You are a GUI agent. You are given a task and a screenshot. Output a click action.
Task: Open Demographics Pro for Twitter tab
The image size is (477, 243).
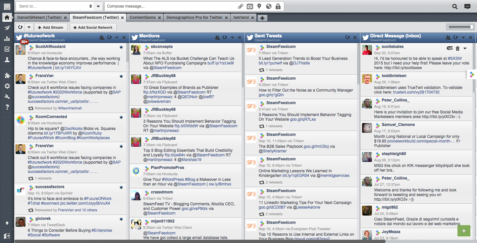(194, 18)
